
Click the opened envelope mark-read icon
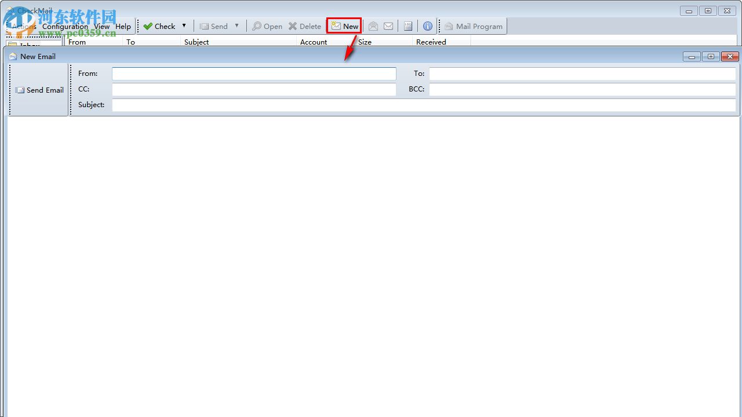click(x=373, y=26)
